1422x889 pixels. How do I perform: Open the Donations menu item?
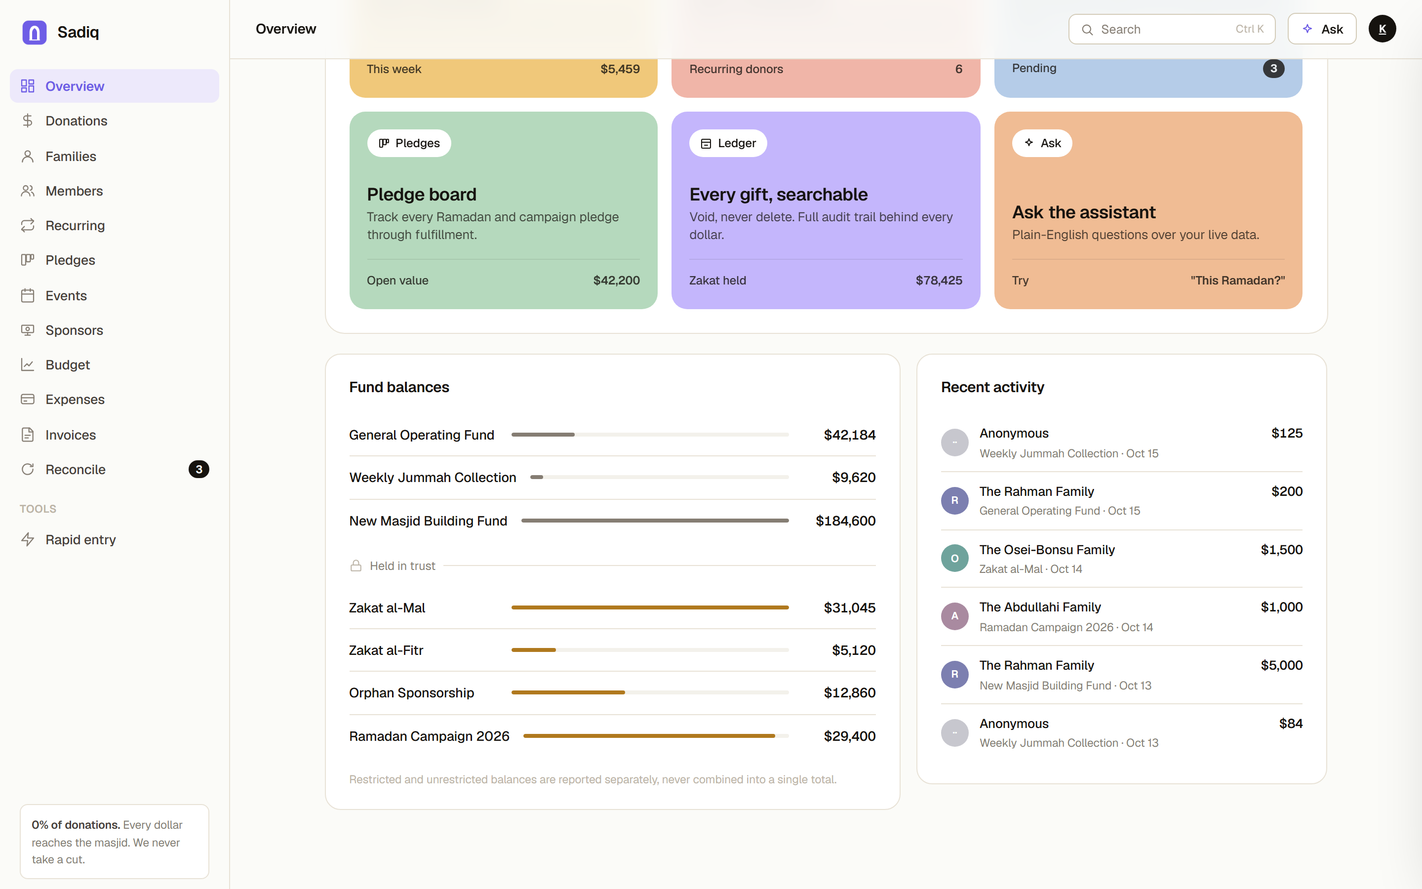point(115,121)
